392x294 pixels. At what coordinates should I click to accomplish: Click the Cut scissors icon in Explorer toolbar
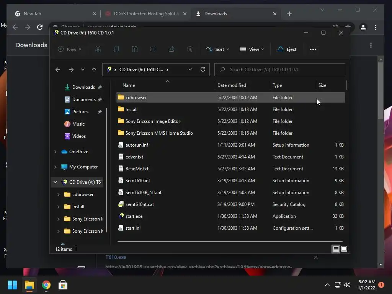(98, 49)
